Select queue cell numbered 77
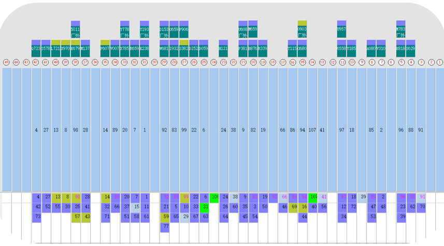The height and width of the screenshot is (246, 444). pos(166,226)
